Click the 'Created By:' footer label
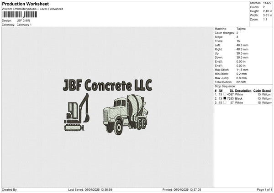This screenshot has width=274, height=193. 10,189
